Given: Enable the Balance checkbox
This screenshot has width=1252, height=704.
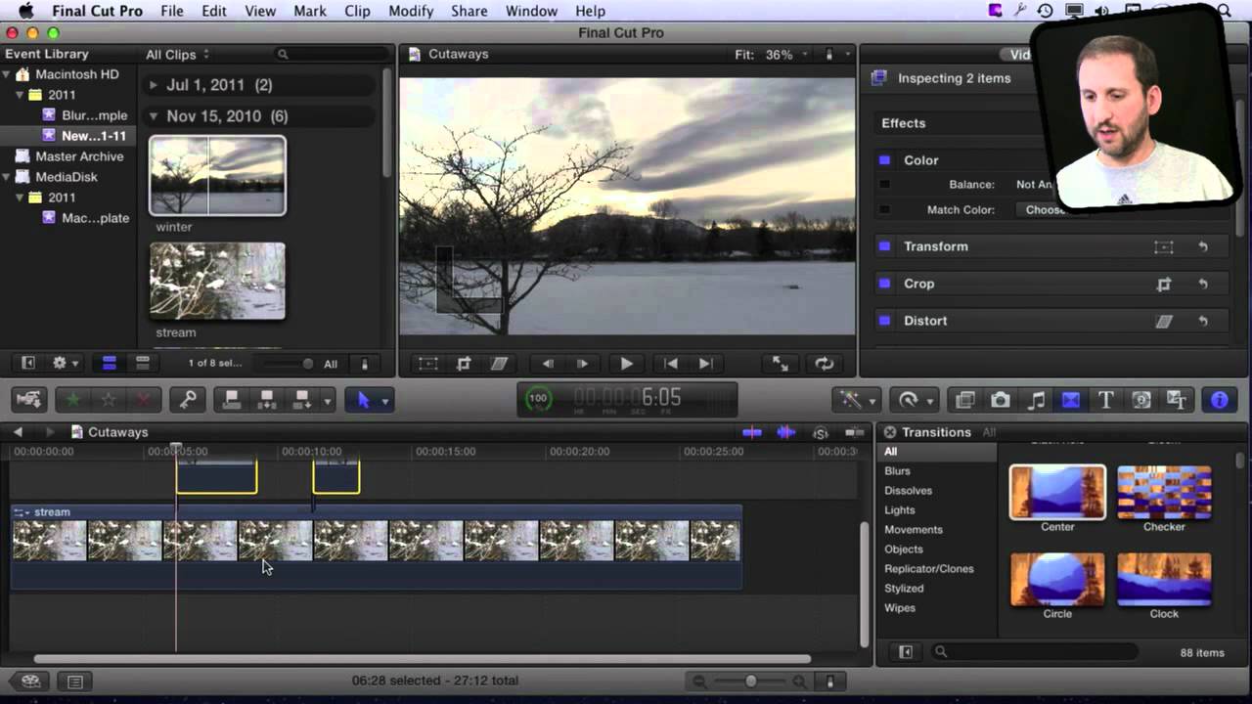Looking at the screenshot, I should click(x=885, y=184).
